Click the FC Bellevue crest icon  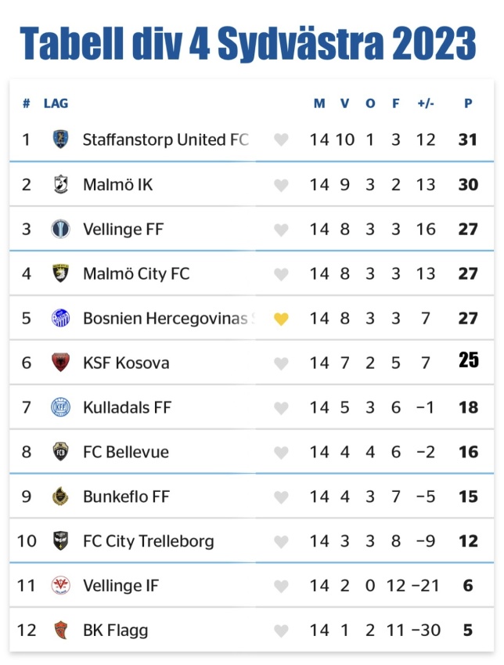point(60,452)
